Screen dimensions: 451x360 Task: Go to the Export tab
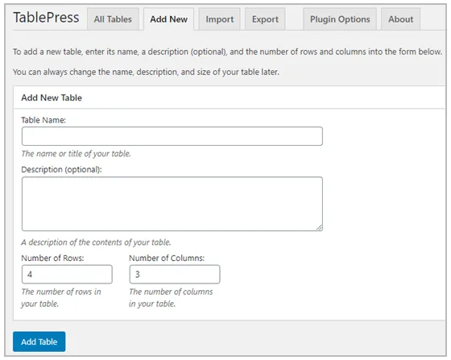[265, 19]
